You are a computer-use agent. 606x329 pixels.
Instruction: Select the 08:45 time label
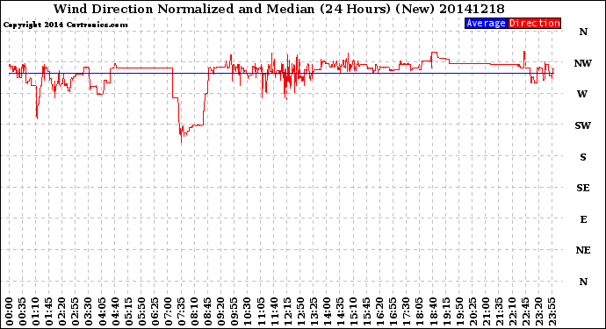pos(208,311)
